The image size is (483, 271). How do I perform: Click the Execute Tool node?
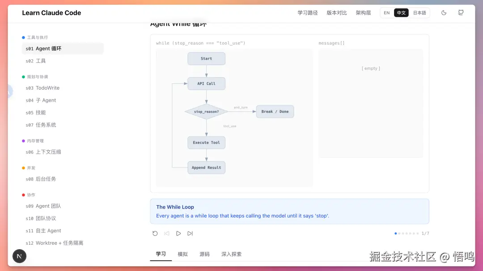206,143
